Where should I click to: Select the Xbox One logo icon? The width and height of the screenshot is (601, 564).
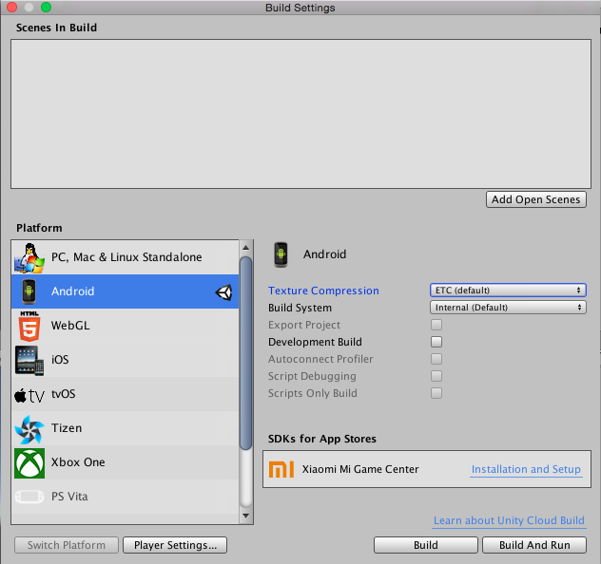click(29, 463)
